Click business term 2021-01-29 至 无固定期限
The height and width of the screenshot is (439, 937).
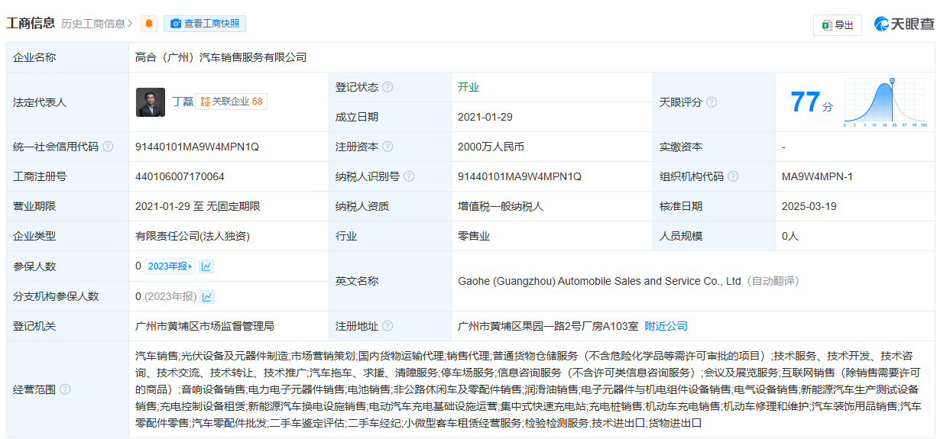point(198,206)
